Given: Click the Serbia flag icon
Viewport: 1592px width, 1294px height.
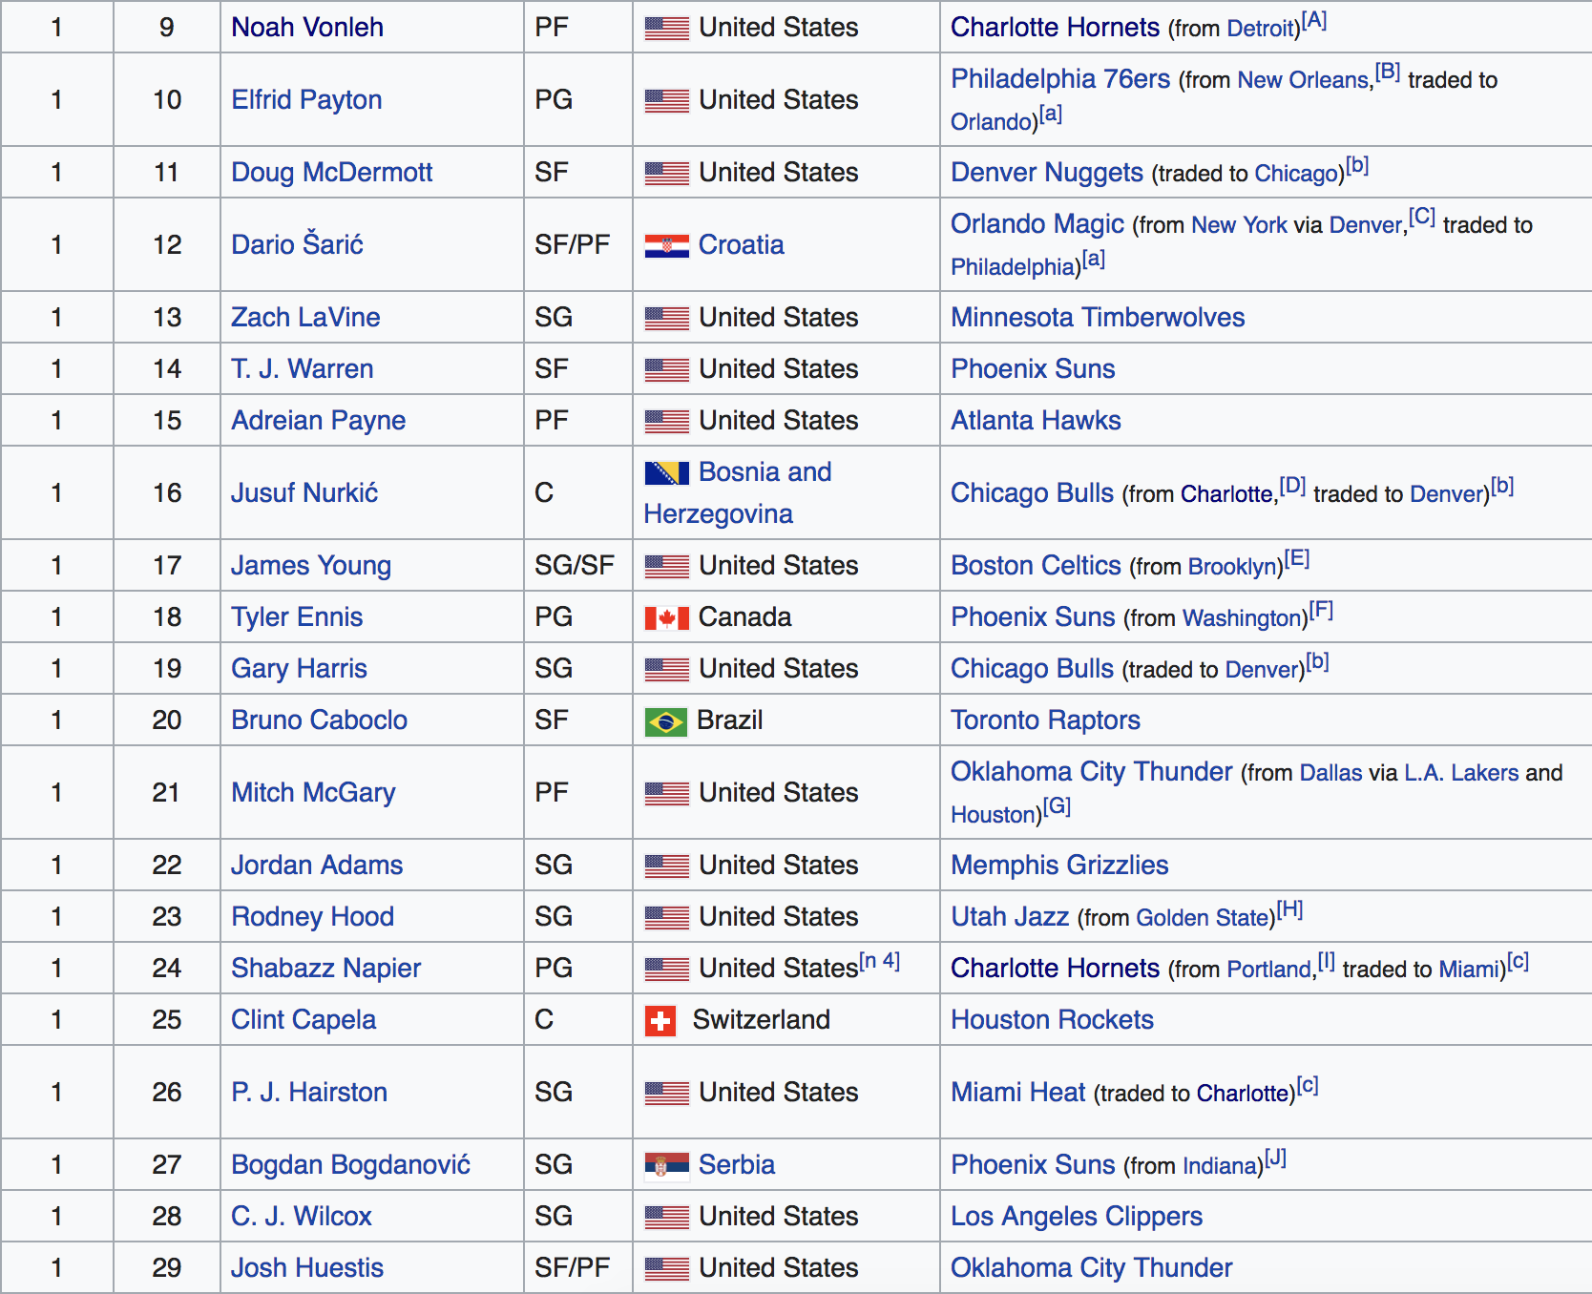Looking at the screenshot, I should 666,1166.
